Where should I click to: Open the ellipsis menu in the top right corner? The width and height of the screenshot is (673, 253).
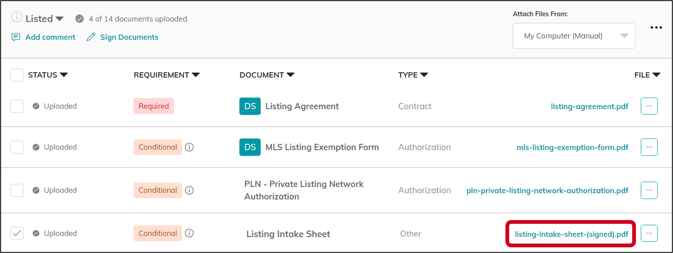click(x=656, y=27)
